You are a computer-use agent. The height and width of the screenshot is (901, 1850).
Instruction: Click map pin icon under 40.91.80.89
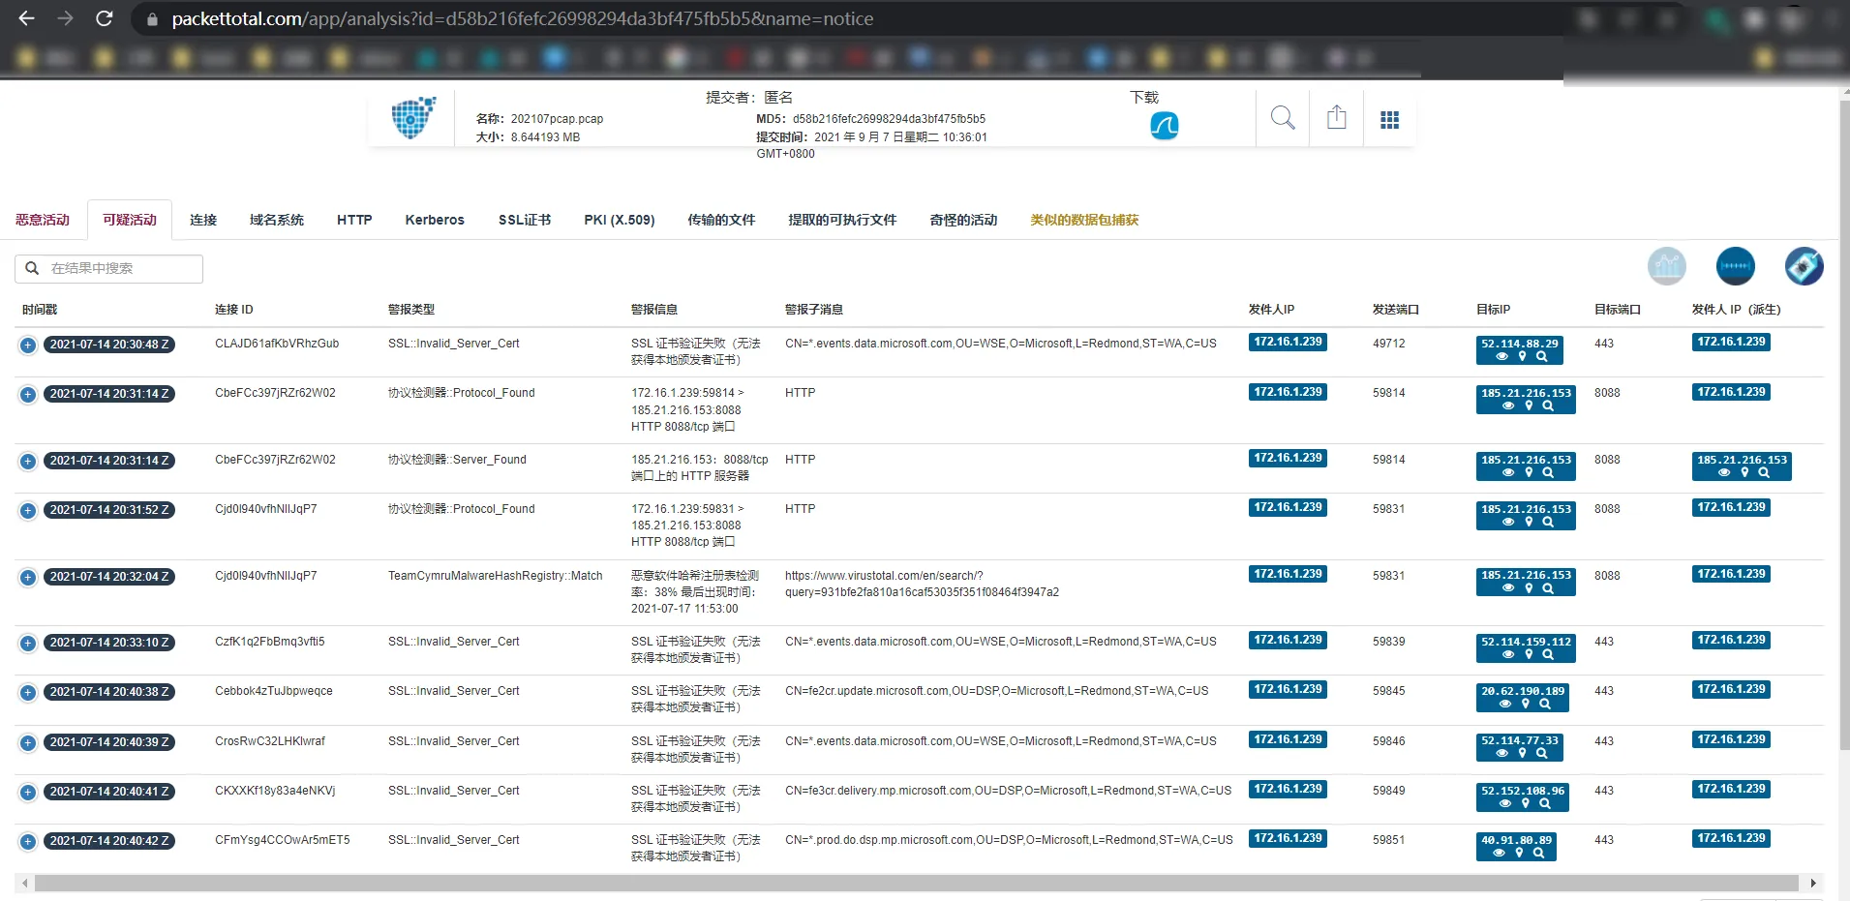tap(1519, 853)
